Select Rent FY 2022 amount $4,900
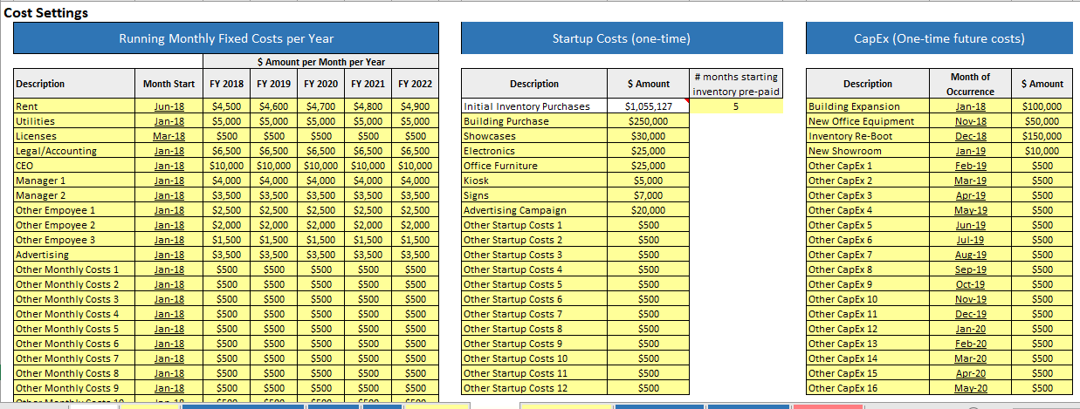This screenshot has height=409, width=1080. coord(415,106)
